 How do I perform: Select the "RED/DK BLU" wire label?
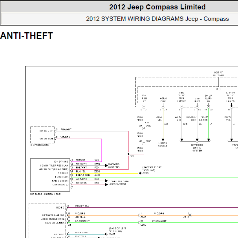82,206
